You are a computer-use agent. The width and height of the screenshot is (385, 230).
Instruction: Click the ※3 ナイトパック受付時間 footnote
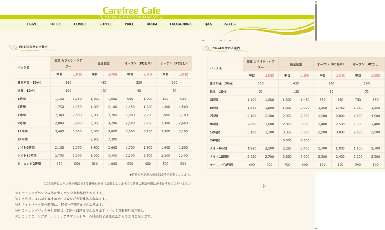(60, 205)
